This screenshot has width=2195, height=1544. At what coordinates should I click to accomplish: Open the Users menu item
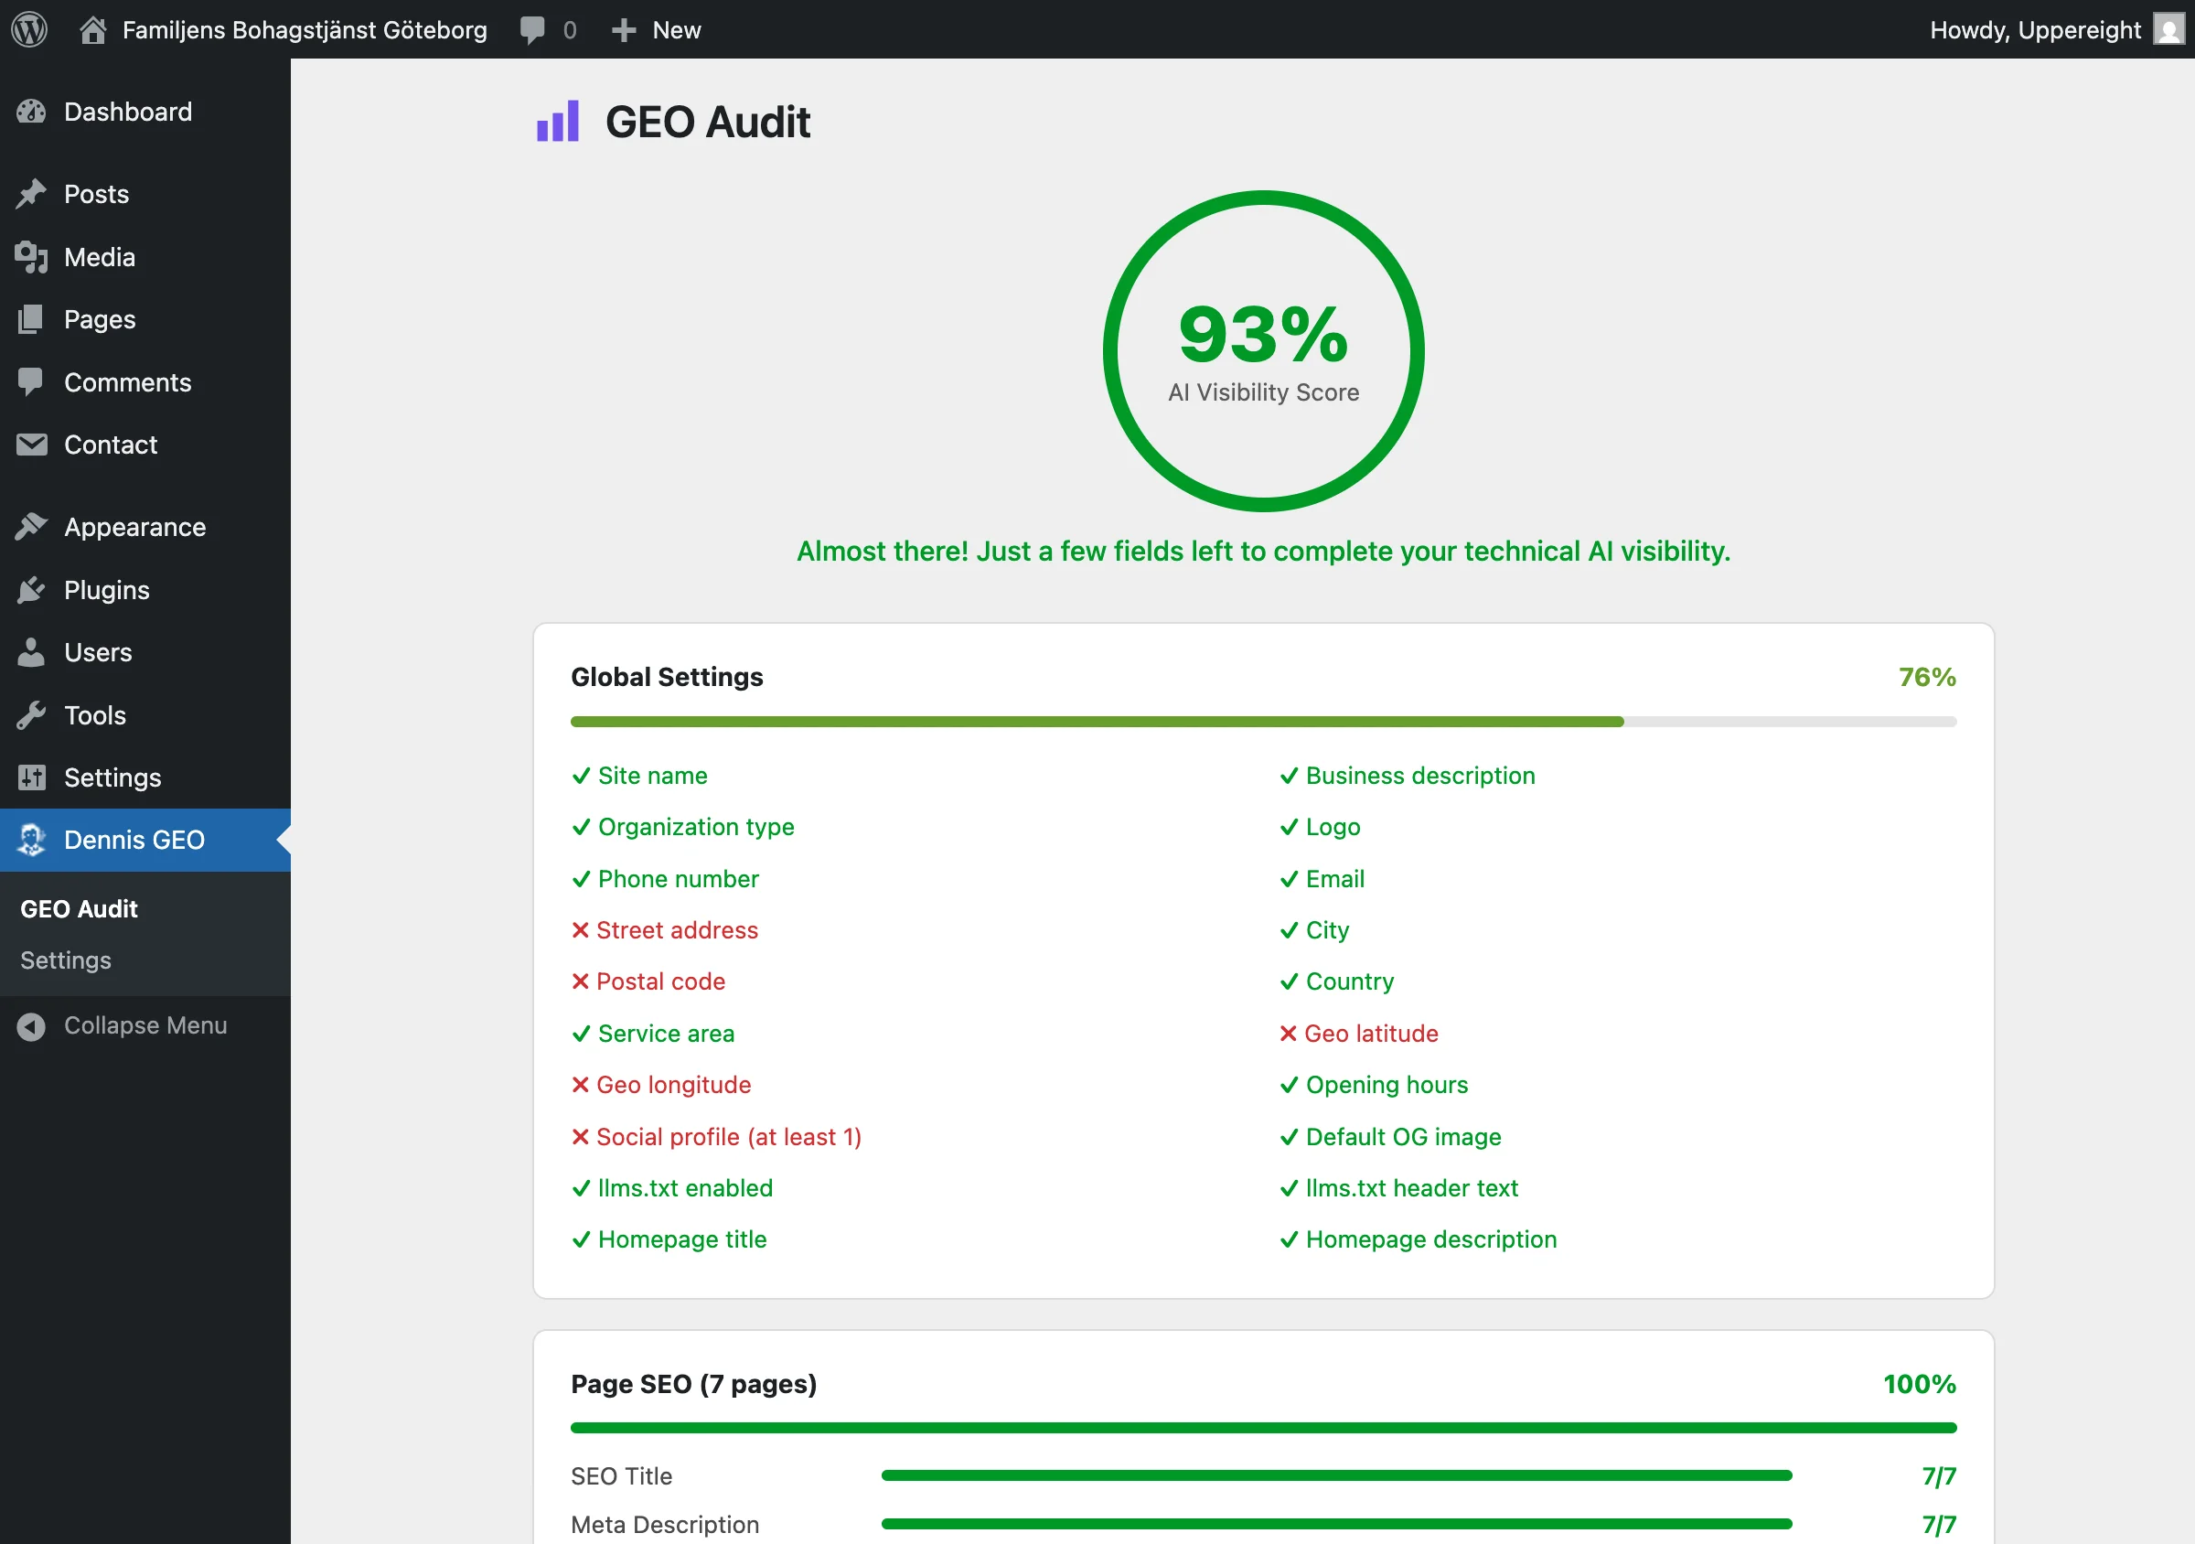point(31,652)
